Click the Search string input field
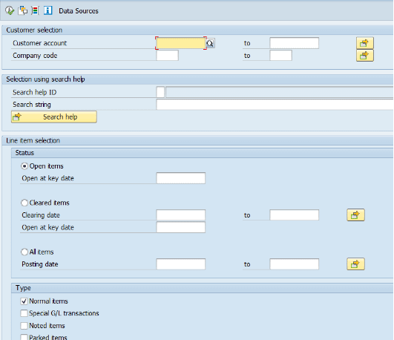Screen dimensions: 394x340 [x=275, y=105]
